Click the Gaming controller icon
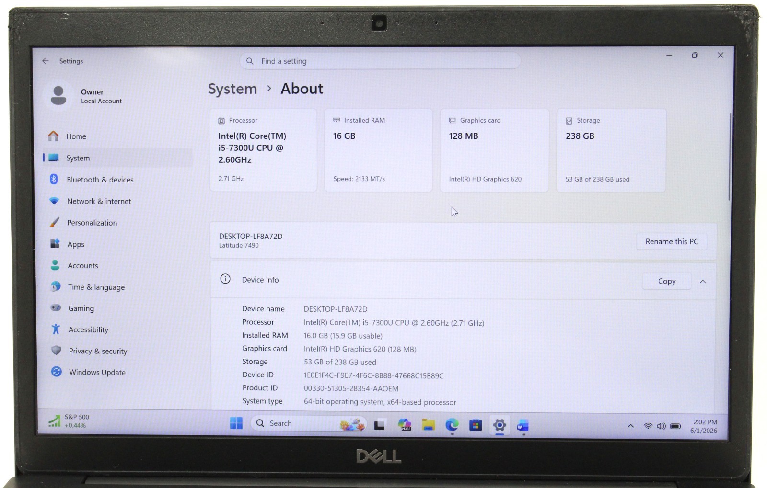 (x=56, y=308)
